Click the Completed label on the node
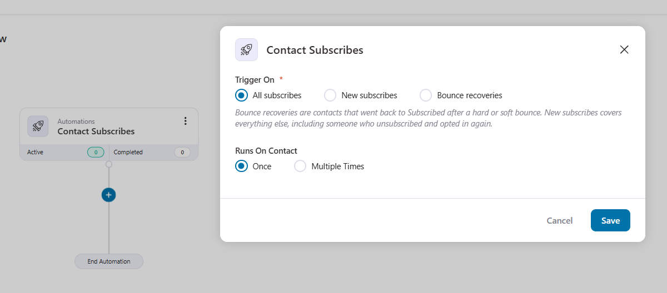This screenshot has width=667, height=293. tap(128, 152)
